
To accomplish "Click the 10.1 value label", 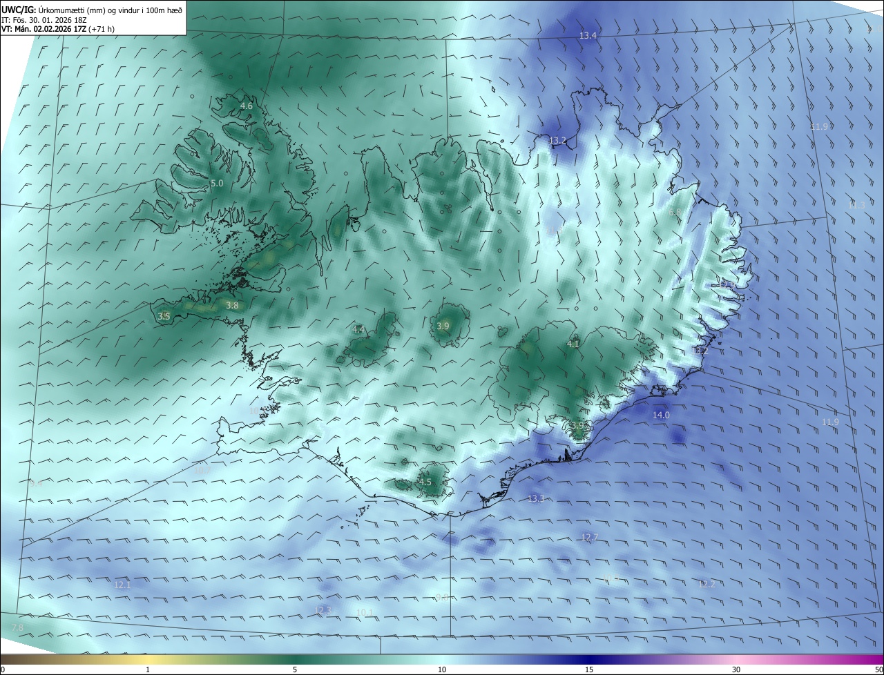I will click(x=365, y=612).
